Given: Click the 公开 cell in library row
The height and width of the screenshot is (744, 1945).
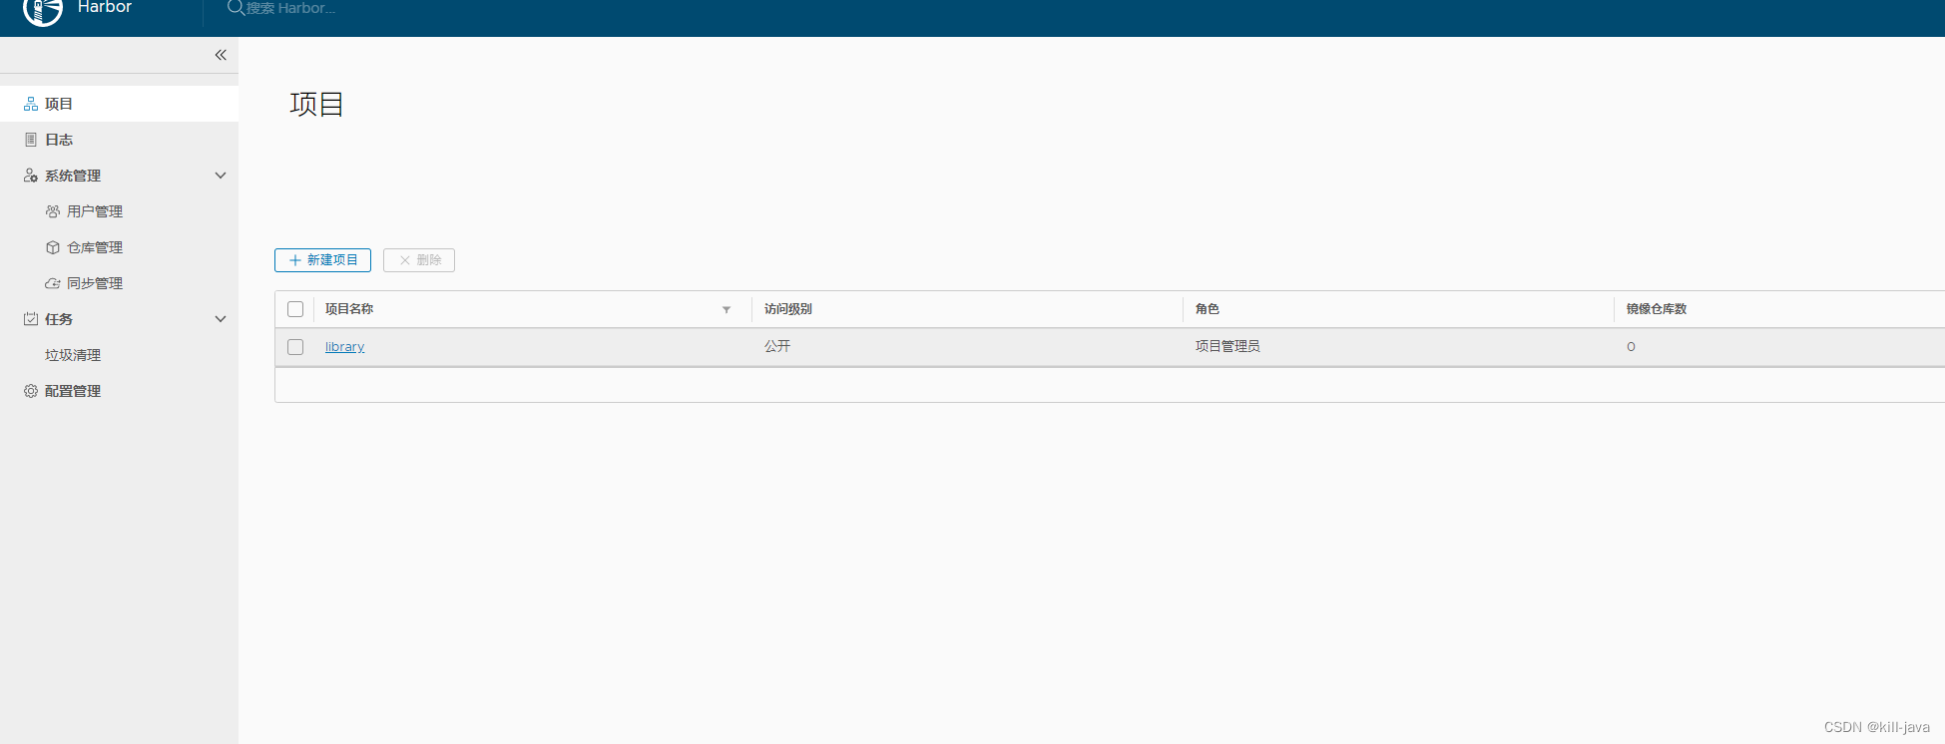Looking at the screenshot, I should 777,346.
